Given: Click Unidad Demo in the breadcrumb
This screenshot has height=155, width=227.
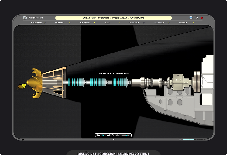Looking at the screenshot, I should [89, 18].
